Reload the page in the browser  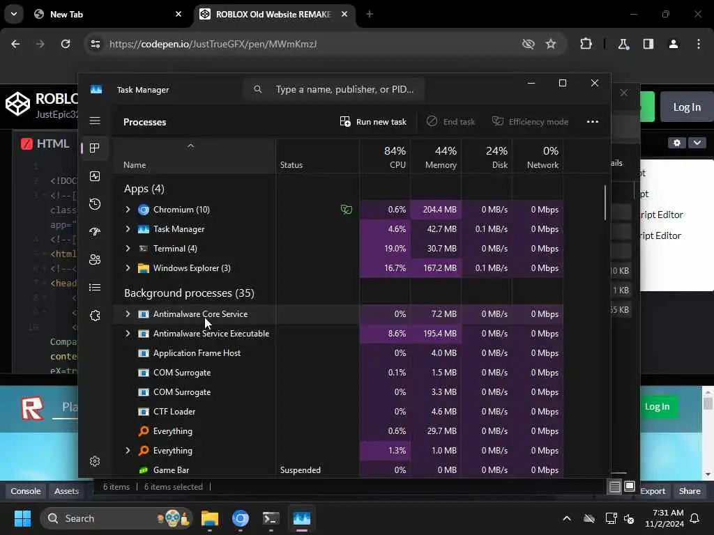coord(66,44)
